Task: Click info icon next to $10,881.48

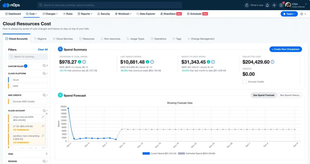Action: (x=152, y=62)
